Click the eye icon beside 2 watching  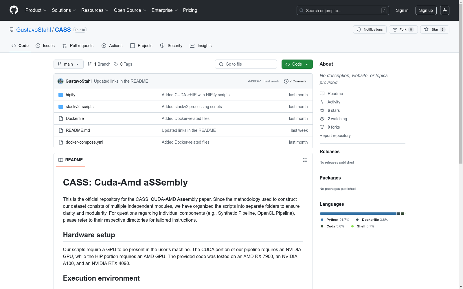[x=322, y=119]
